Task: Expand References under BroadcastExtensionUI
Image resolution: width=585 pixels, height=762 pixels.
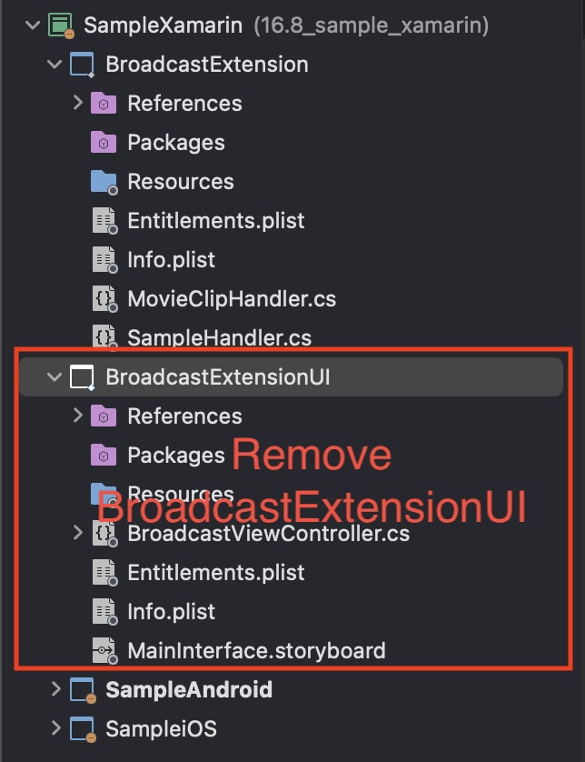Action: click(x=78, y=416)
